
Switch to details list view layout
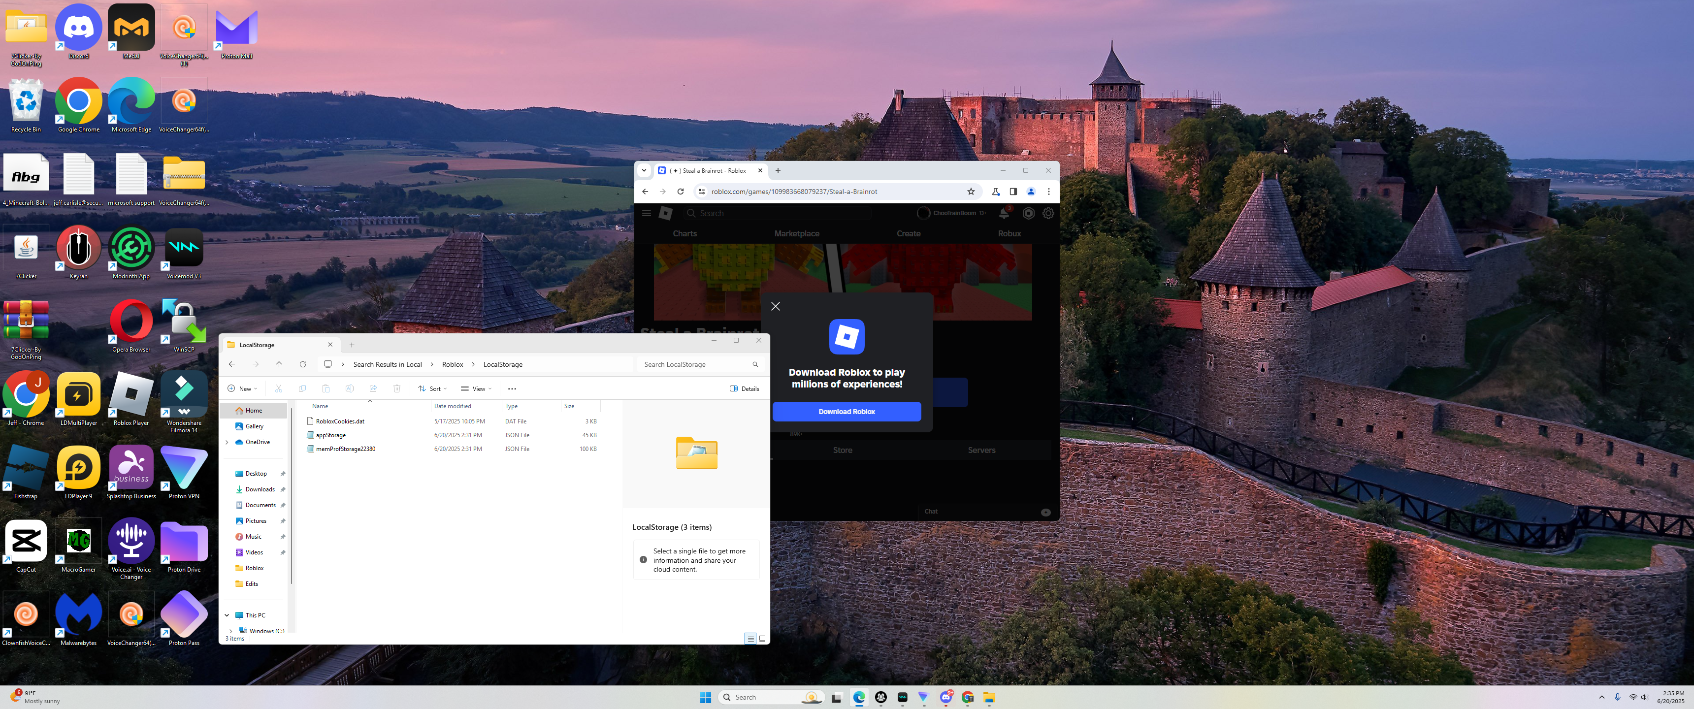click(750, 639)
